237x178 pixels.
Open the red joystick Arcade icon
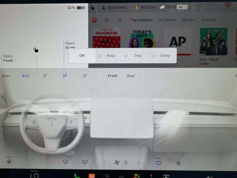coord(151,176)
